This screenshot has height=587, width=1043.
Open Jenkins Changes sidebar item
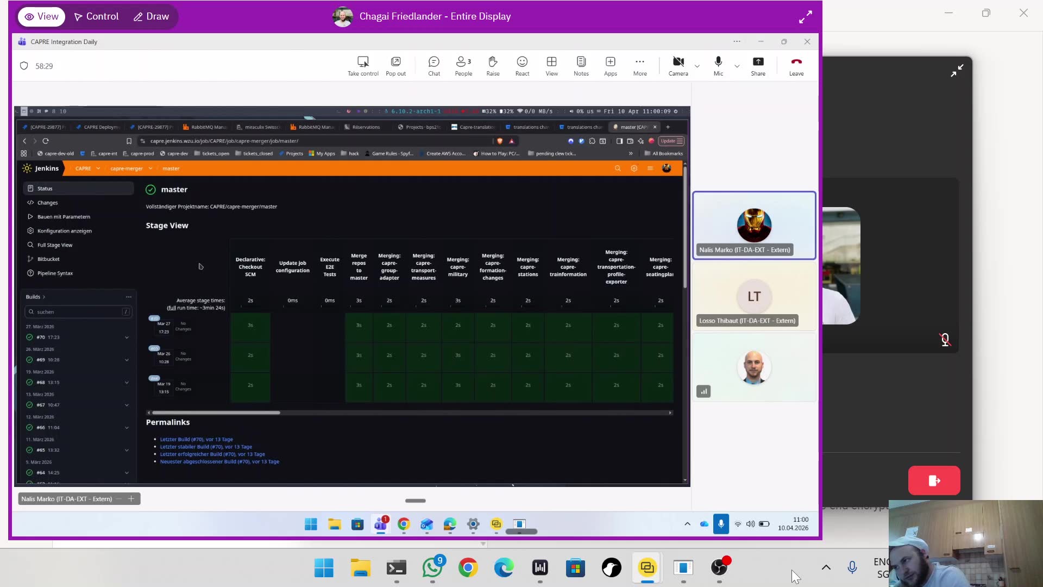(x=47, y=203)
